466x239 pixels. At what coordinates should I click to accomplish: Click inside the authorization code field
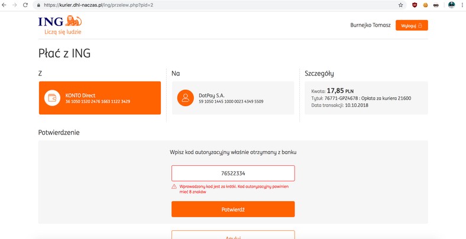pos(233,173)
